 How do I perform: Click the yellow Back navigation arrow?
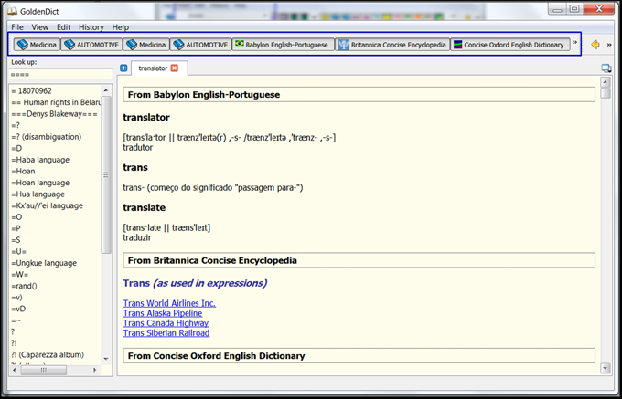595,45
